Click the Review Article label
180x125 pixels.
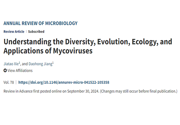point(14,32)
